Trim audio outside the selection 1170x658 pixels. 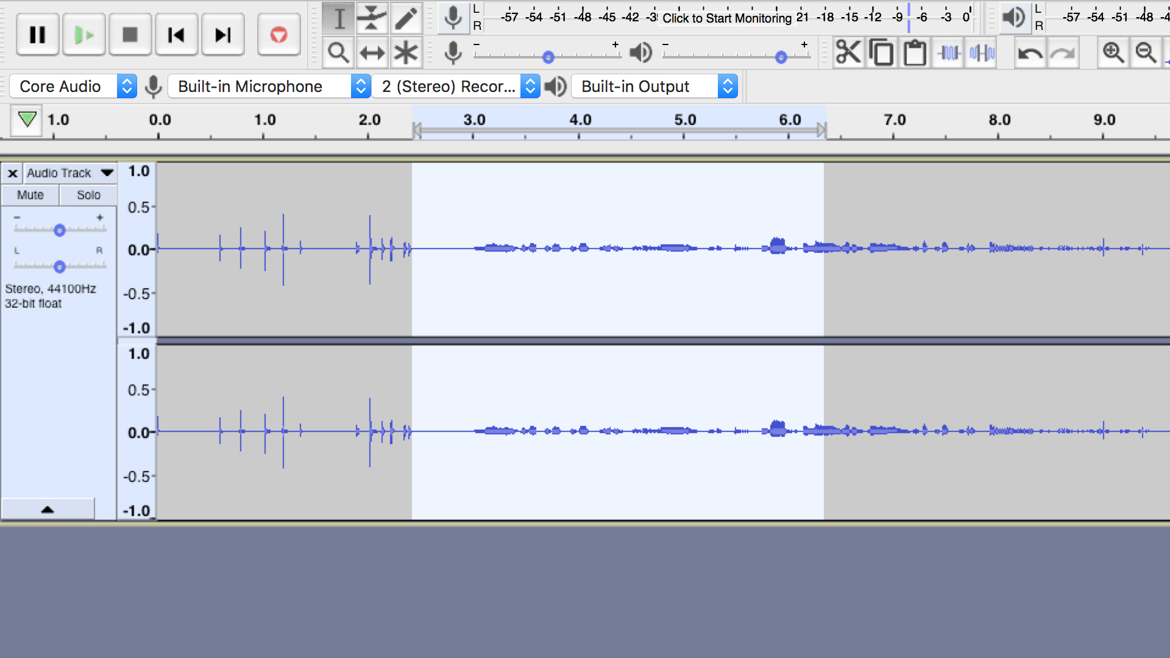click(948, 52)
